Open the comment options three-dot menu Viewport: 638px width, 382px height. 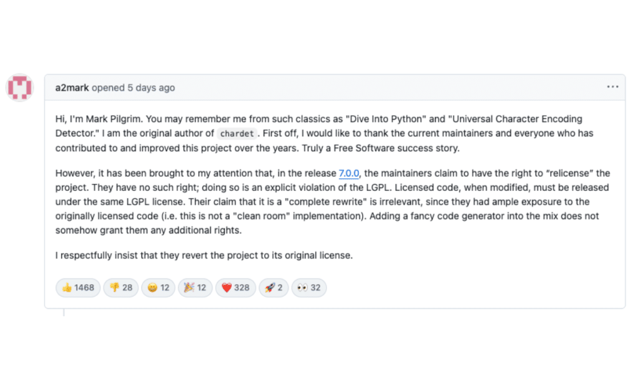[612, 87]
